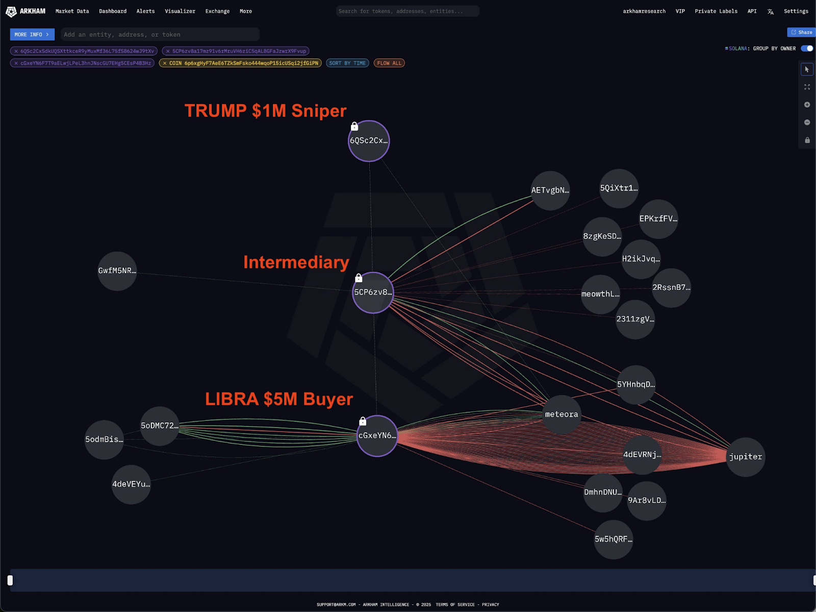This screenshot has width=816, height=612.
Task: Open VIP page
Action: point(680,11)
